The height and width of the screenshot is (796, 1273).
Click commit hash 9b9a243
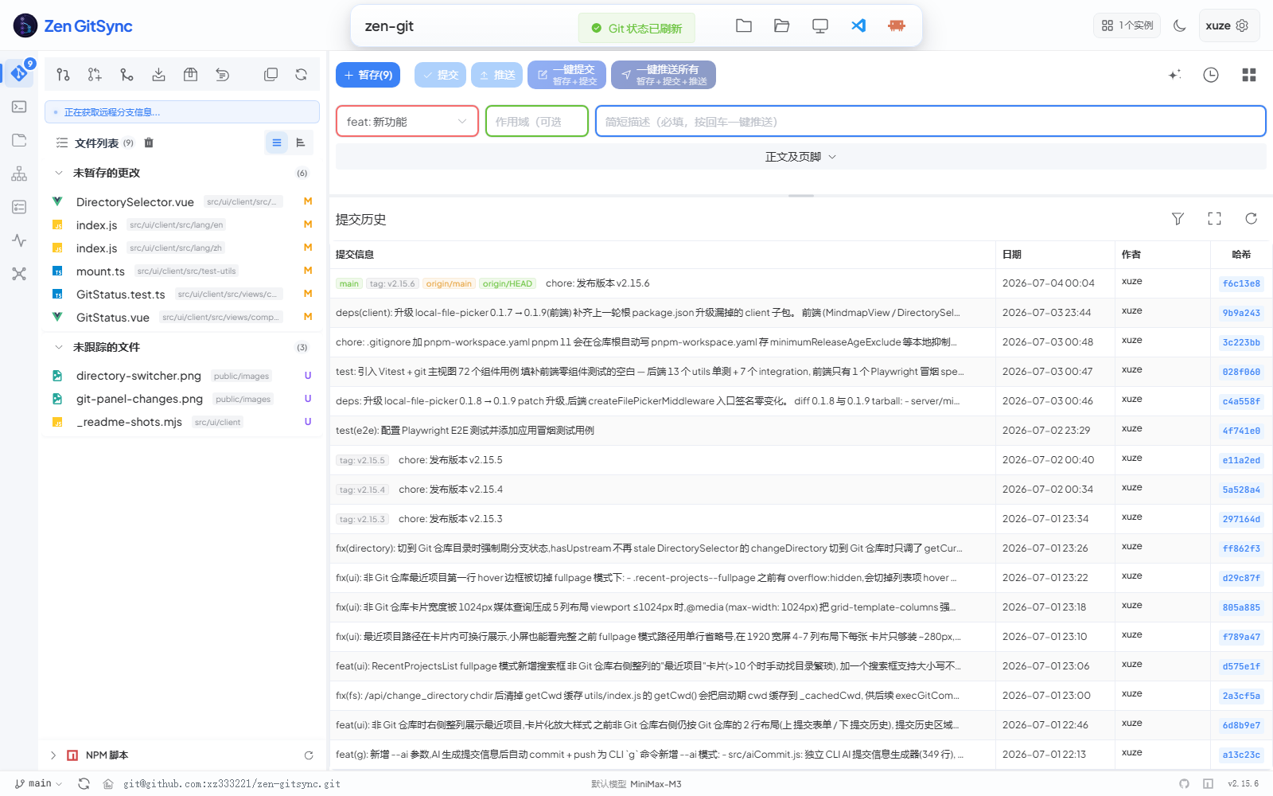(x=1241, y=313)
